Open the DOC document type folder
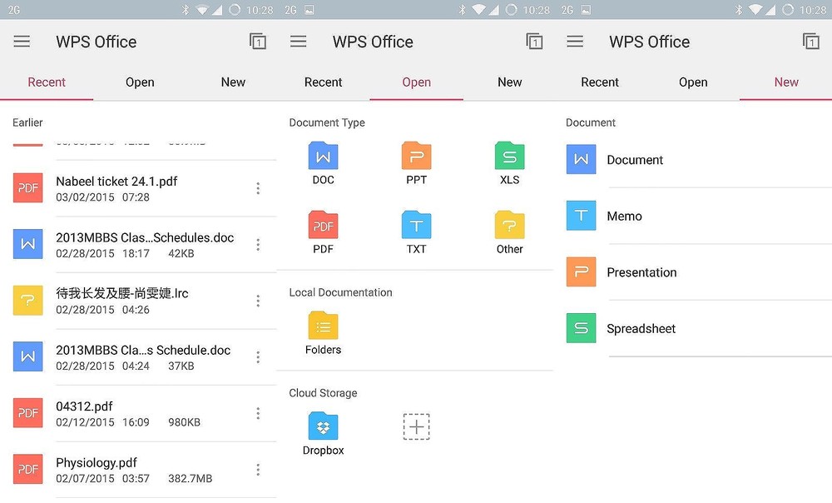 pyautogui.click(x=323, y=163)
